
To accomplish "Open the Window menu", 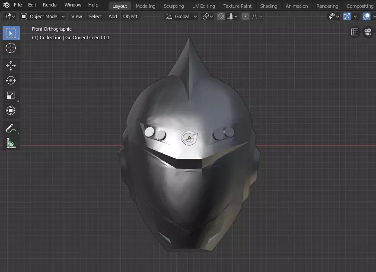I will pyautogui.click(x=73, y=5).
